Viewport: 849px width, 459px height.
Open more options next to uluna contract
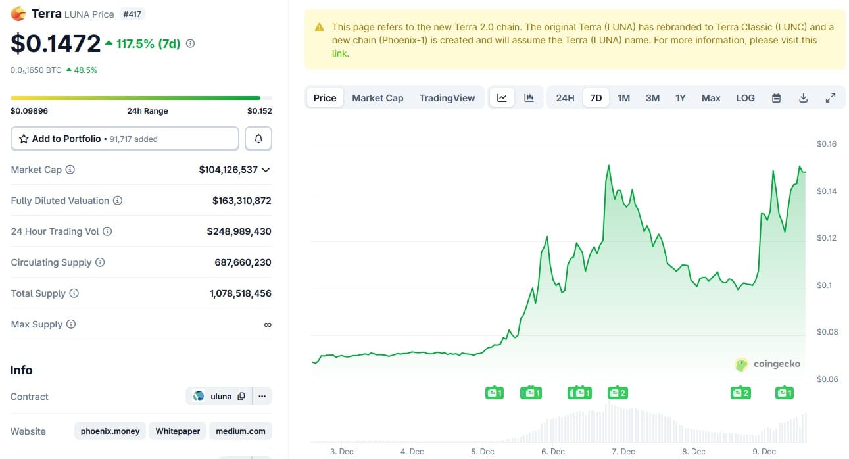(262, 397)
